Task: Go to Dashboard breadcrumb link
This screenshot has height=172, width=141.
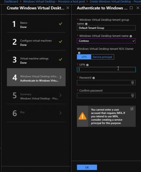Action: point(11,1)
